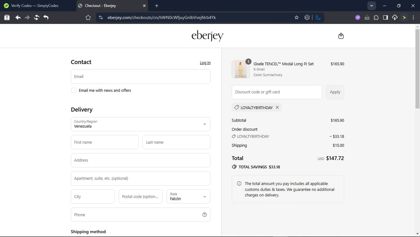
Task: Click the Apartment, suite field
Action: tap(141, 178)
